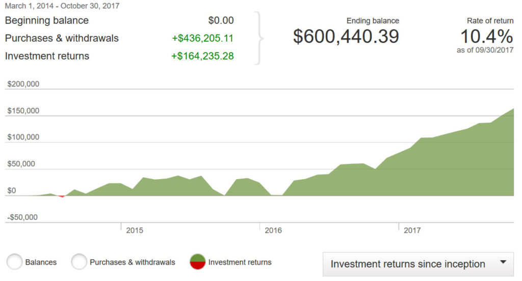Viewport: 522px width, 281px height.
Task: Click the 2017 marker on the timeline
Action: (412, 230)
